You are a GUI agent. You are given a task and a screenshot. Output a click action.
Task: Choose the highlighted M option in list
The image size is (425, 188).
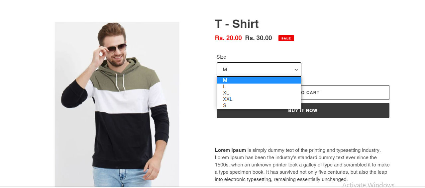[259, 80]
